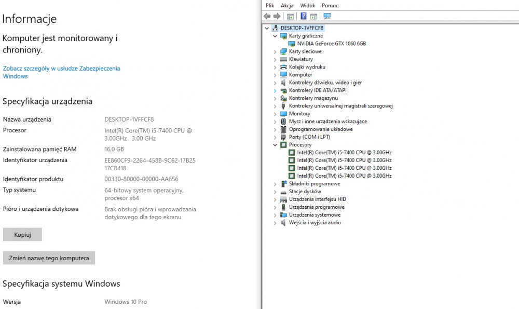Click the scan for hardware changes monitor icon
The image size is (519, 309).
tap(327, 16)
